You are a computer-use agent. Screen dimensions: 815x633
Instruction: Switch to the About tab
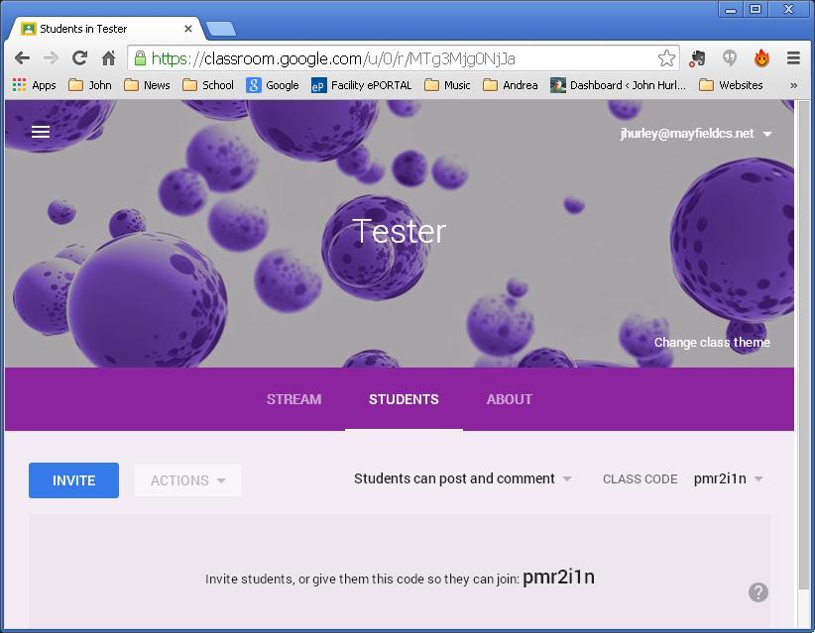[x=510, y=399]
